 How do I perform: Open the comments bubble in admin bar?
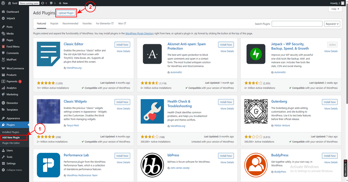pyautogui.click(x=51, y=3)
